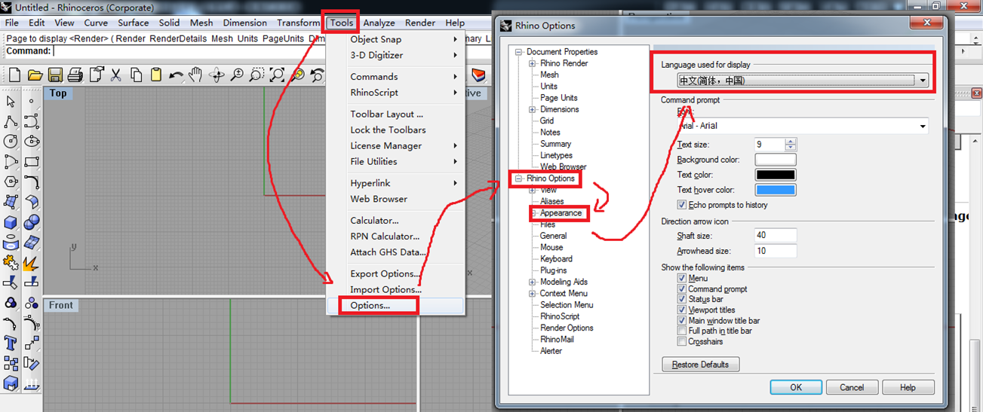Select the Circle tool in sidebar

click(11, 142)
